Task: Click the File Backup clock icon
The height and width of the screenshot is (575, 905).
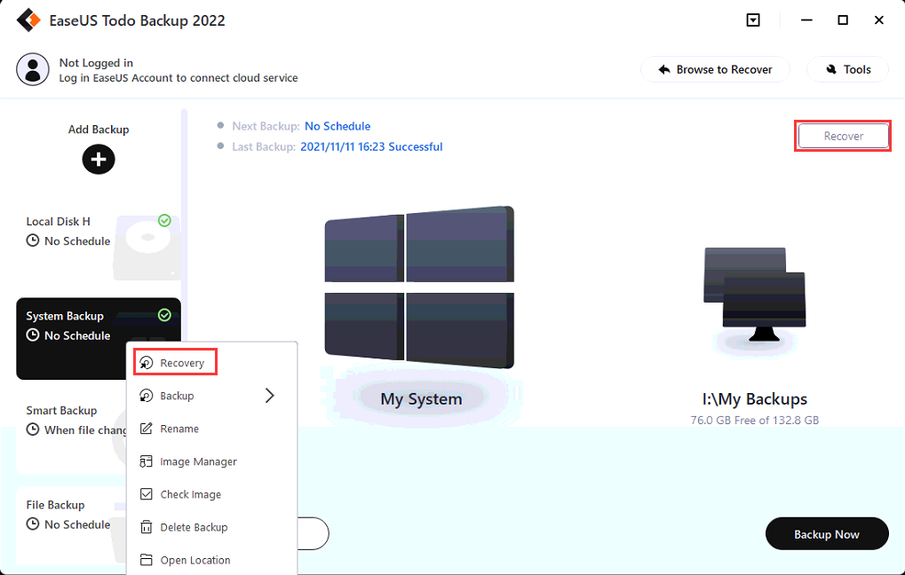Action: (x=33, y=524)
